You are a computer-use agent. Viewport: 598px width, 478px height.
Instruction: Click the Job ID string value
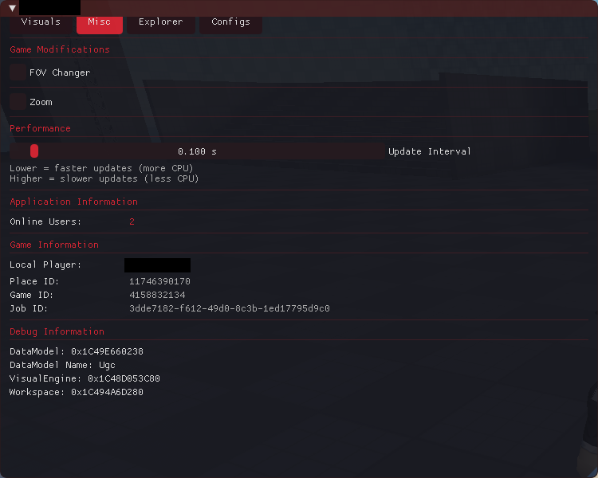(229, 308)
